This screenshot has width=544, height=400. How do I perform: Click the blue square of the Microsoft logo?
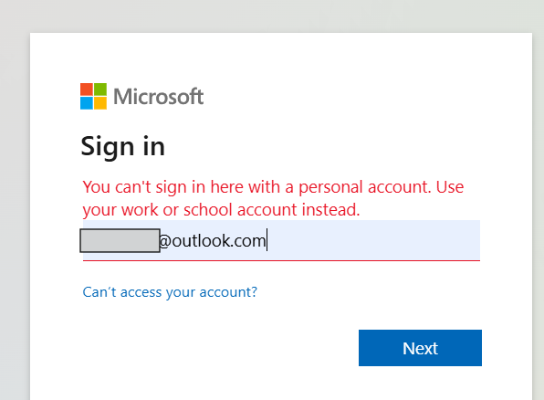coord(87,103)
